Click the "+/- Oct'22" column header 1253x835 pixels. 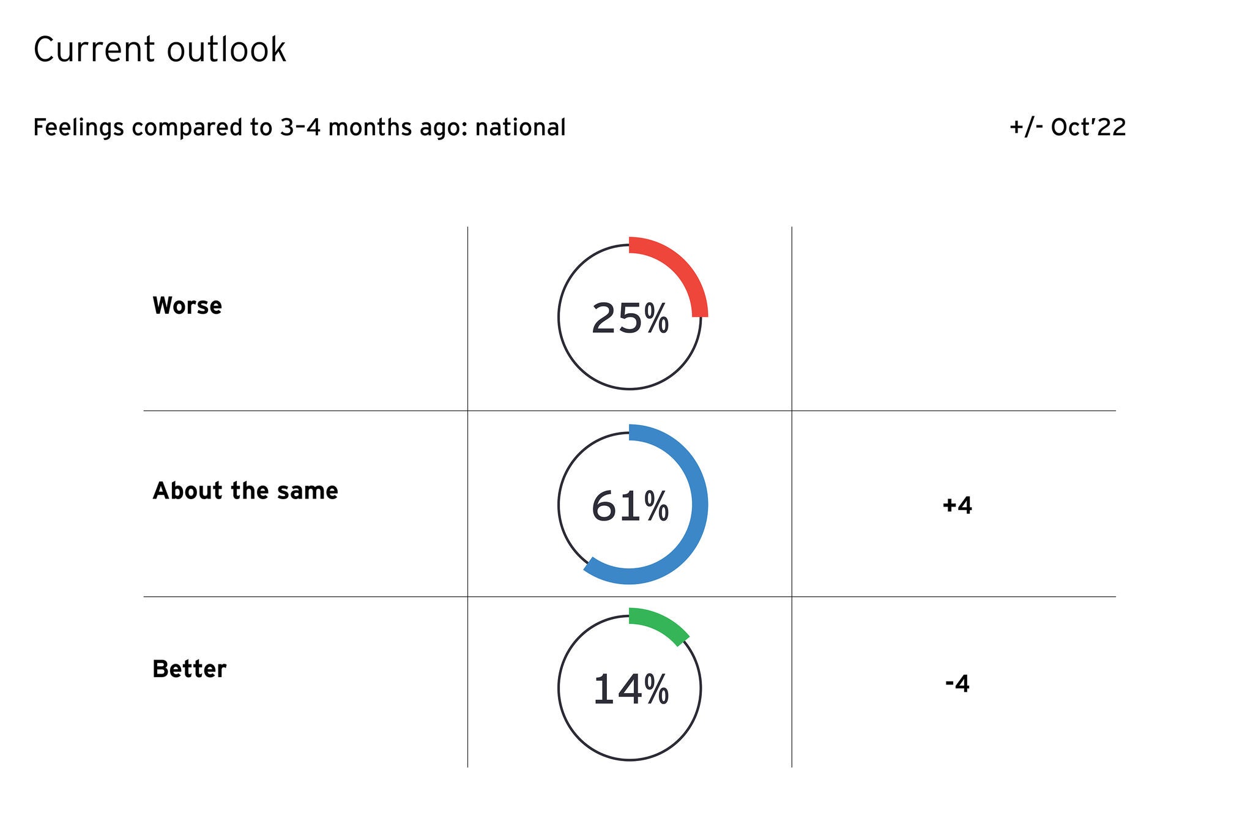[x=1068, y=128]
